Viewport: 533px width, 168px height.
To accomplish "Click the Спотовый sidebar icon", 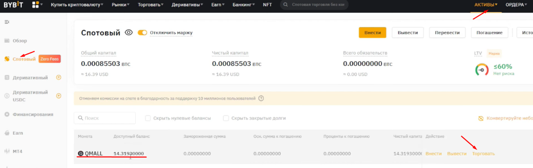I will pyautogui.click(x=7, y=59).
